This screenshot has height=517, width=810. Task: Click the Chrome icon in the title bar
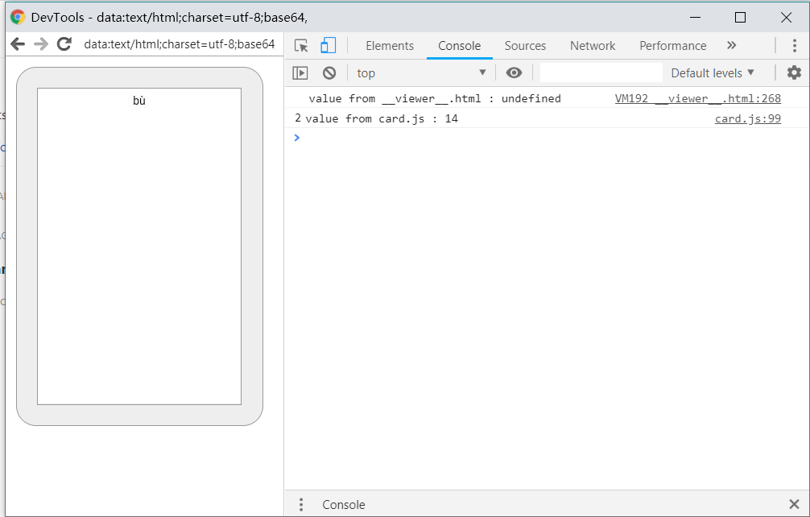(x=18, y=17)
